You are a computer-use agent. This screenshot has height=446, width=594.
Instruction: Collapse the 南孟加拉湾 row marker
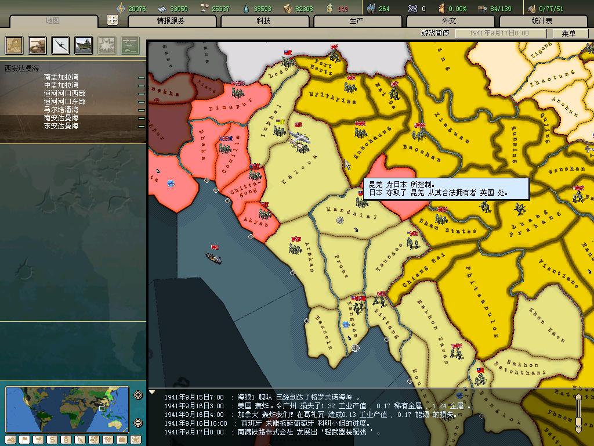(142, 77)
